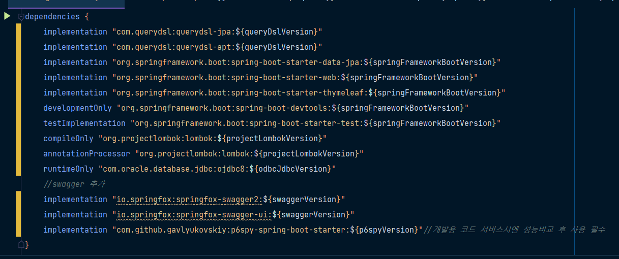Click the Korean comment after p6spyVersion

point(515,230)
